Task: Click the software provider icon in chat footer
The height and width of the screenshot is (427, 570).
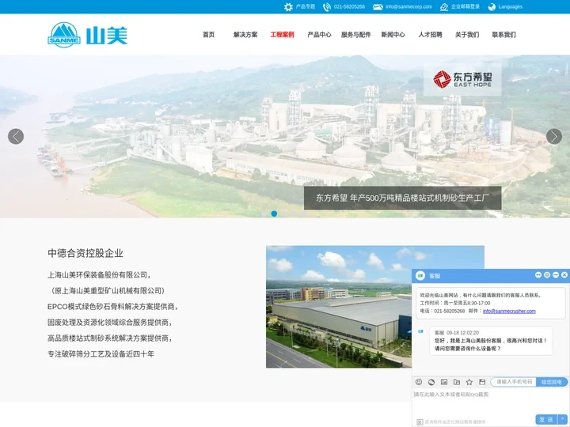Action: click(x=420, y=422)
